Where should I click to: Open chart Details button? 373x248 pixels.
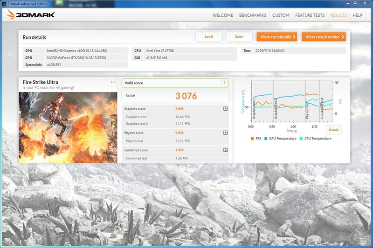pos(333,130)
